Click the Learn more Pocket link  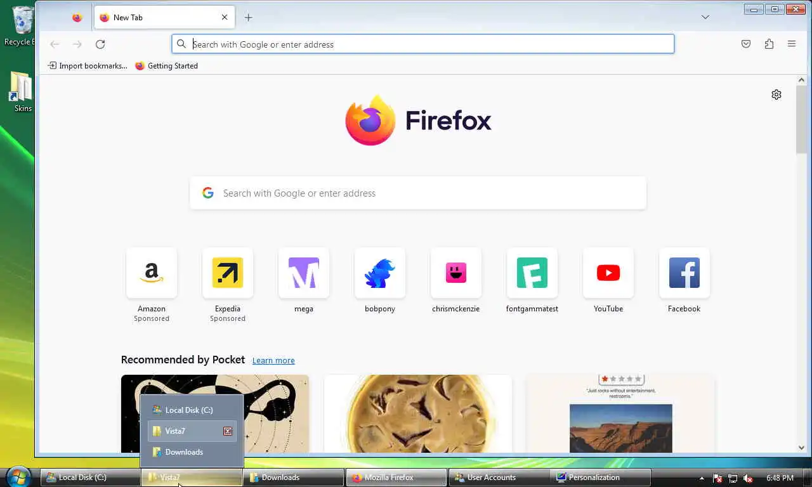(273, 360)
